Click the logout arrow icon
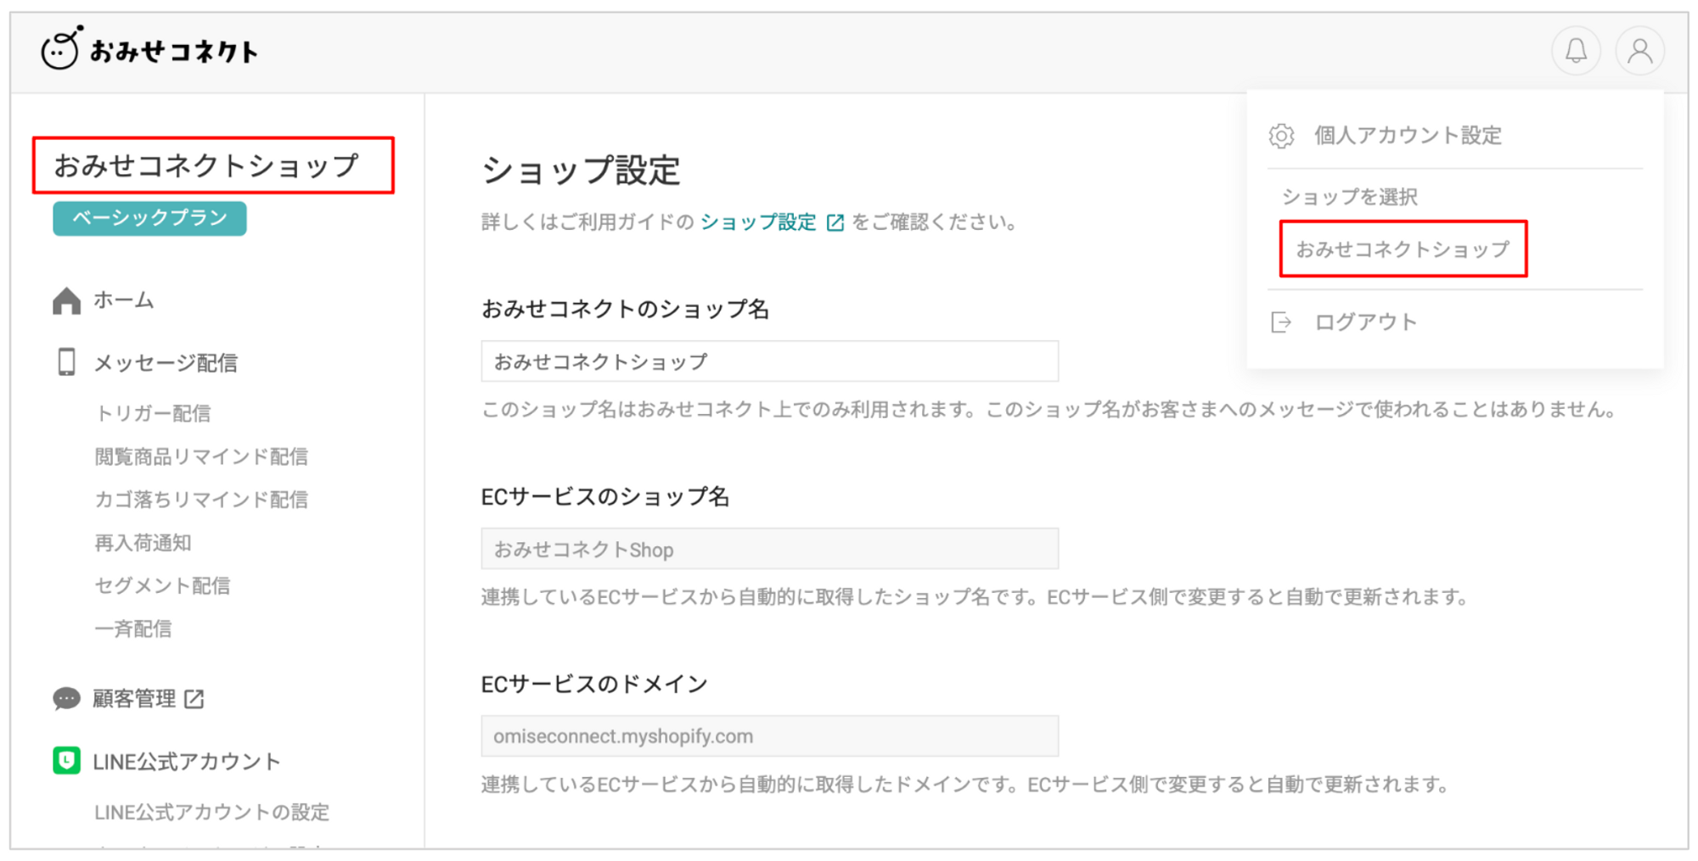Screen dimensions: 1698x861 coord(1281,322)
